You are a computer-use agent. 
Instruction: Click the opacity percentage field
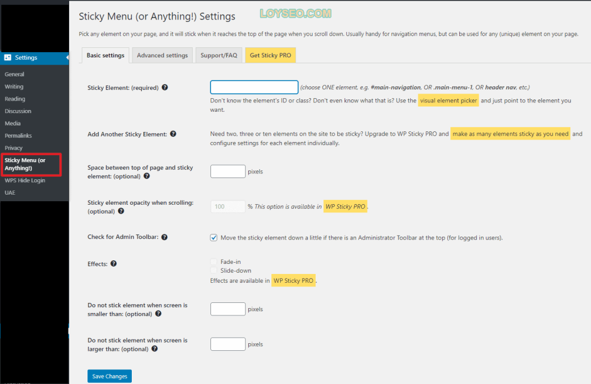(228, 206)
